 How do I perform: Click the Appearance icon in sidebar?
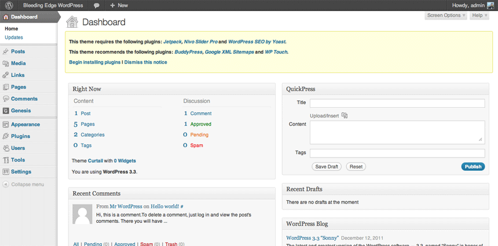point(5,124)
